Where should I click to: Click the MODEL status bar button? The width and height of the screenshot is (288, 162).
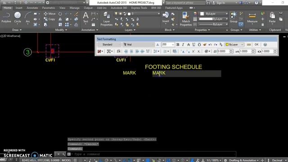[66, 160]
